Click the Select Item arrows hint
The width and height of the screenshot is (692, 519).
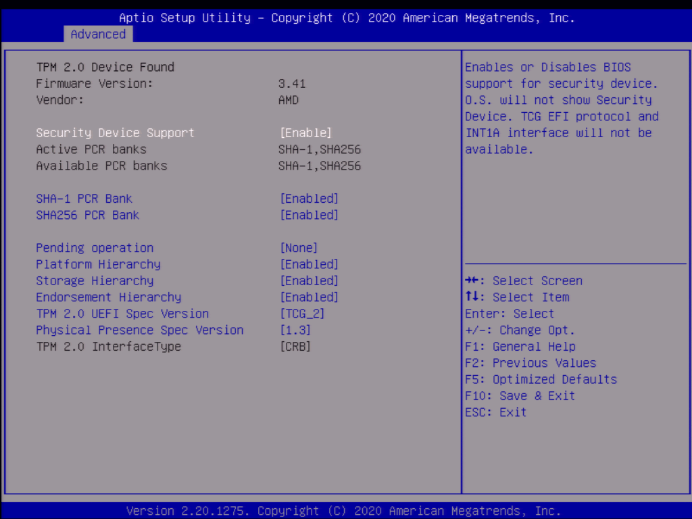point(517,297)
